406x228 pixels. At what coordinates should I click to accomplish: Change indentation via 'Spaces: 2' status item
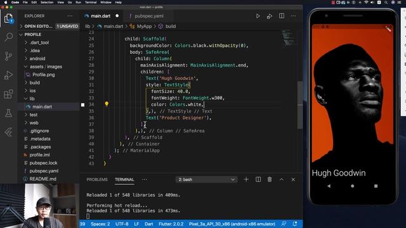[100, 224]
